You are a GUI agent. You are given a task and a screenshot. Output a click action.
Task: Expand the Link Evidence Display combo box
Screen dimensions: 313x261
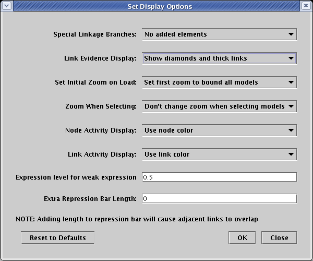pos(219,58)
